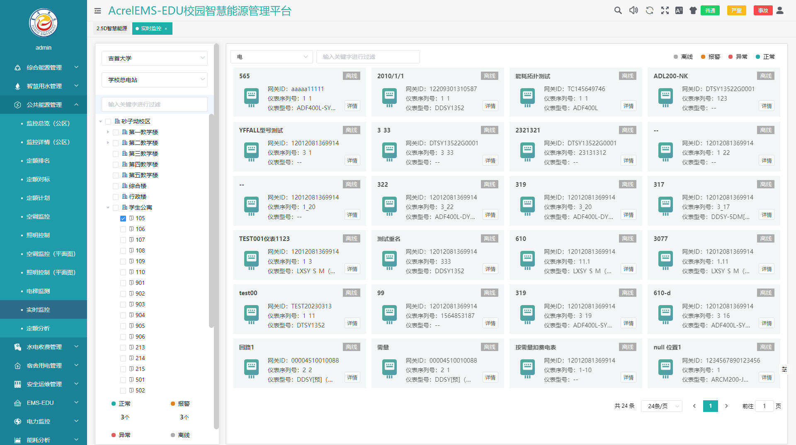
Task: Check the room 502 checkbox
Action: [x=123, y=391]
